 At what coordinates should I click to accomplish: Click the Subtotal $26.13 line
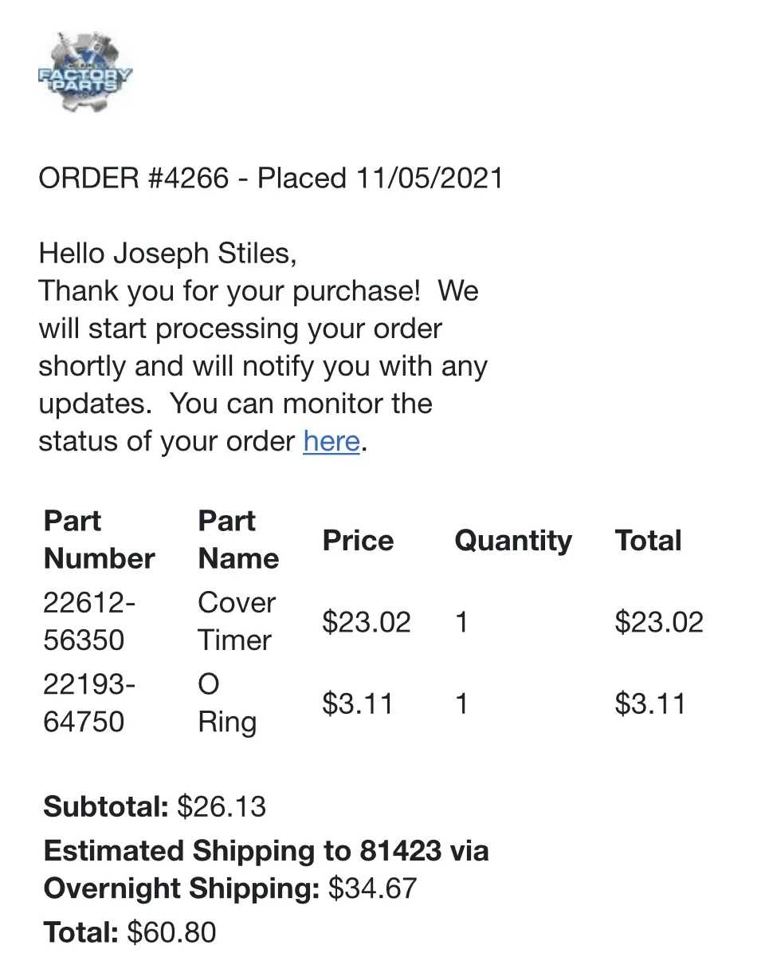(155, 806)
